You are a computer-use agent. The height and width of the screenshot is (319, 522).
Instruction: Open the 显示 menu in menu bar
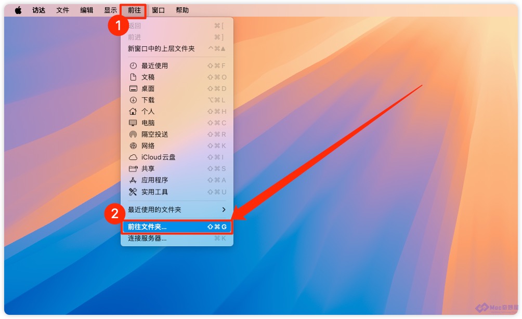pyautogui.click(x=111, y=10)
